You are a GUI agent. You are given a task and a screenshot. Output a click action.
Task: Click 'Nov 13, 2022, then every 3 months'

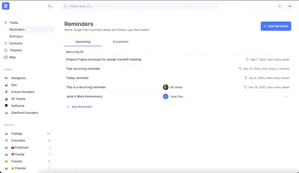[x=266, y=69]
